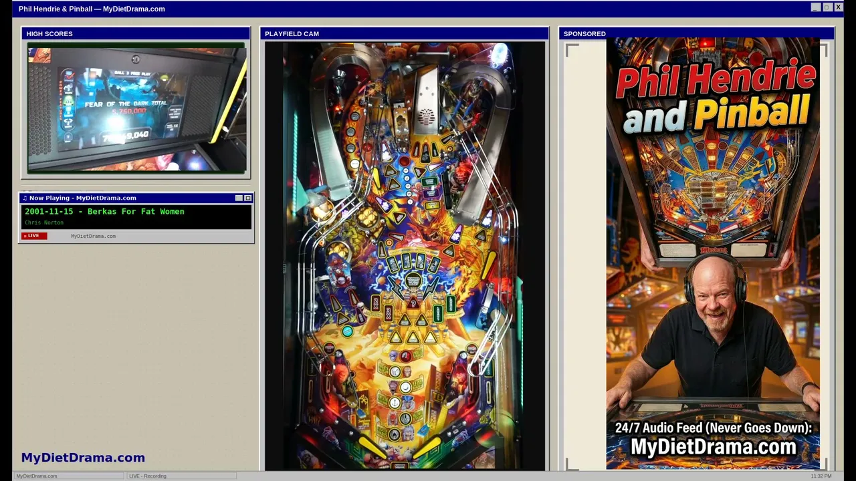Open the High Scores camera feed
Viewport: 856px width, 481px height.
tap(136, 108)
